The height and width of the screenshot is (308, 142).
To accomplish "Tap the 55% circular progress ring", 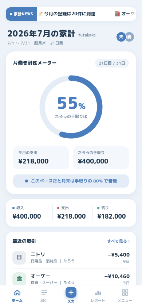I will point(71,107).
